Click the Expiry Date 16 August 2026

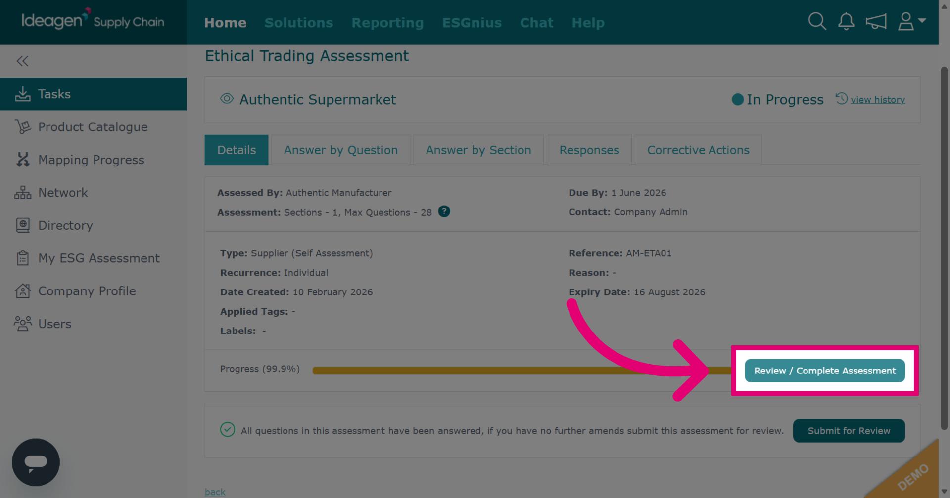pyautogui.click(x=669, y=292)
